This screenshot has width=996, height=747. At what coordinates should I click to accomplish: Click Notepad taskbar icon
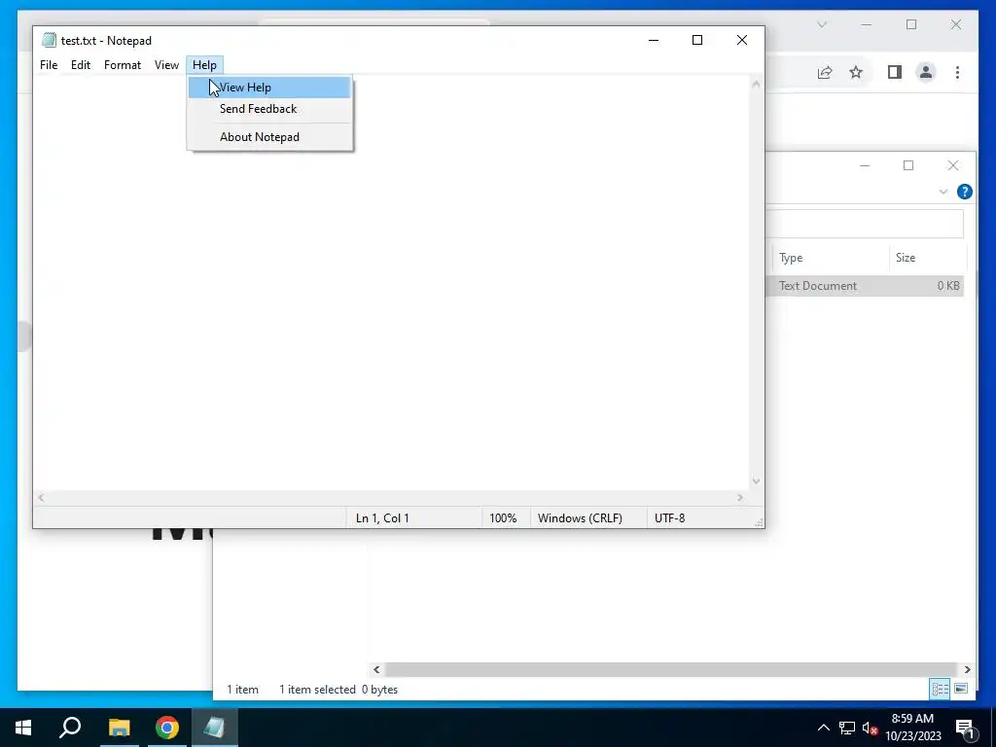click(215, 728)
